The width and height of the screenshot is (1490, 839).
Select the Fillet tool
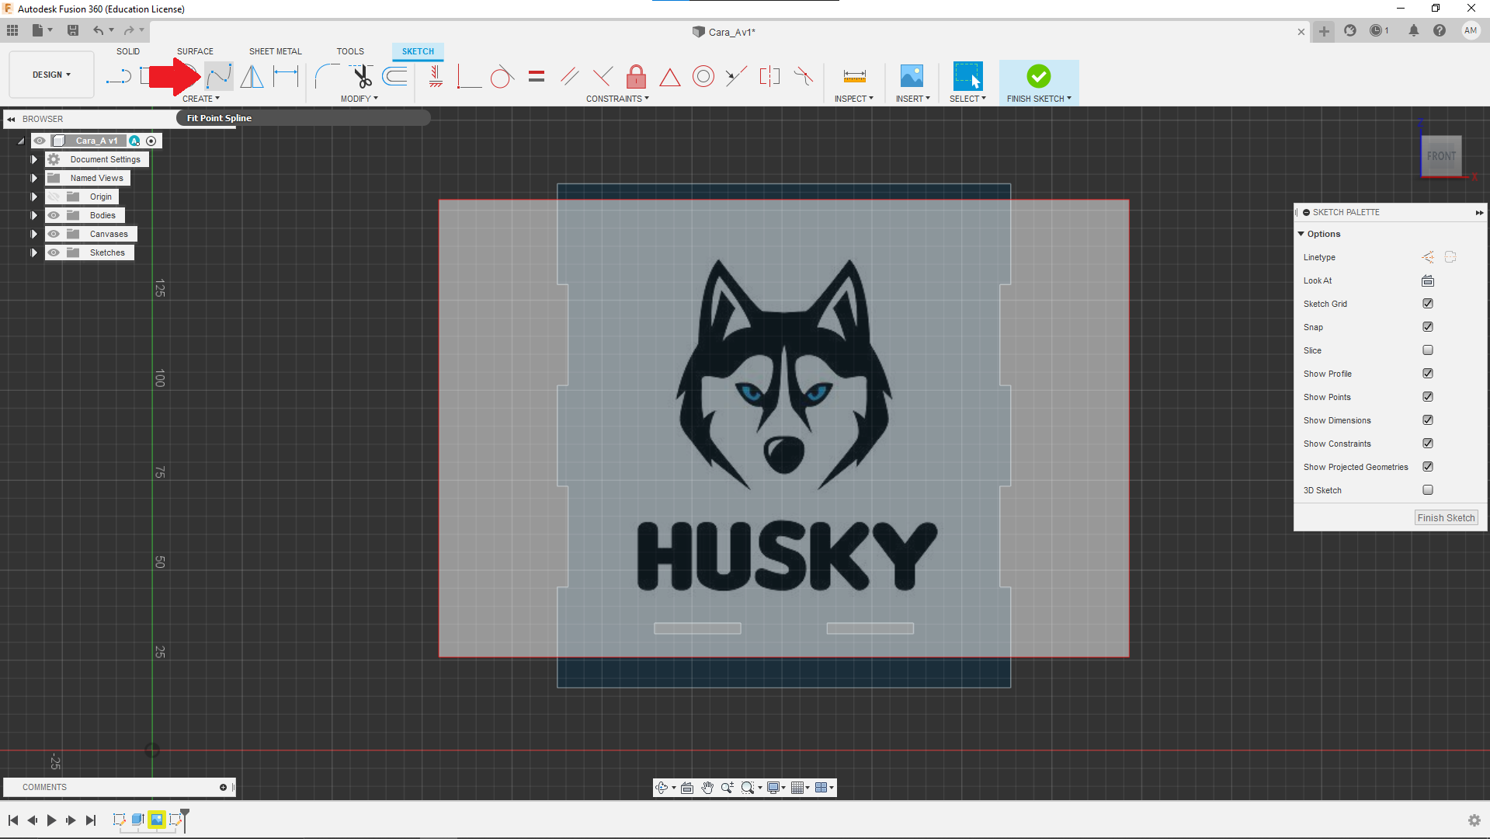(x=327, y=76)
